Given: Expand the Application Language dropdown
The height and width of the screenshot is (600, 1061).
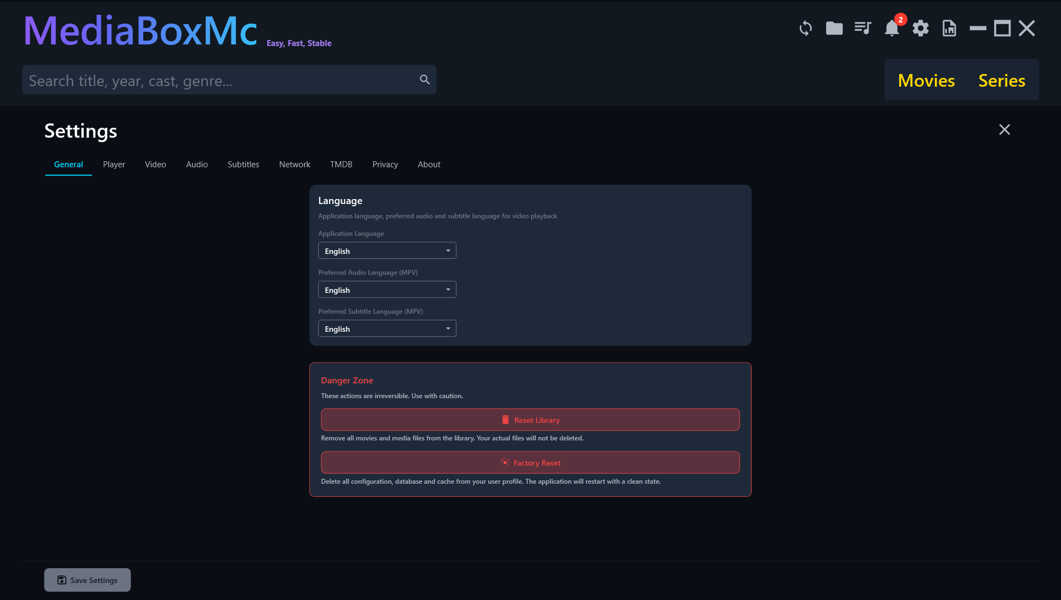Looking at the screenshot, I should click(x=387, y=251).
